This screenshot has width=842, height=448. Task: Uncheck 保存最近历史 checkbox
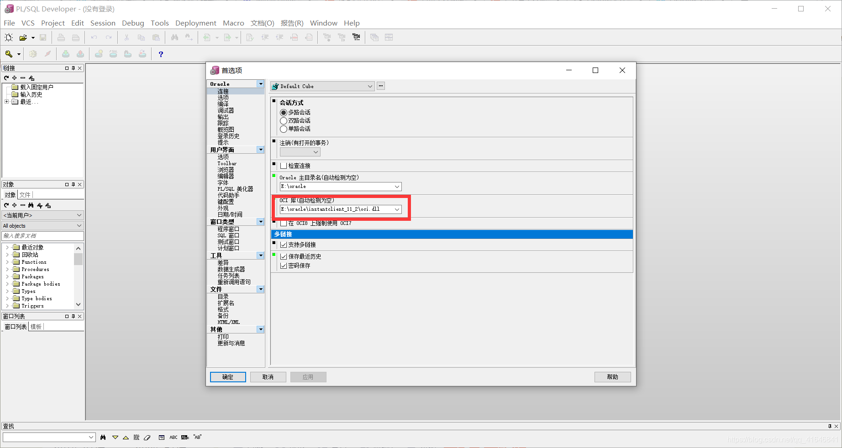[284, 257]
